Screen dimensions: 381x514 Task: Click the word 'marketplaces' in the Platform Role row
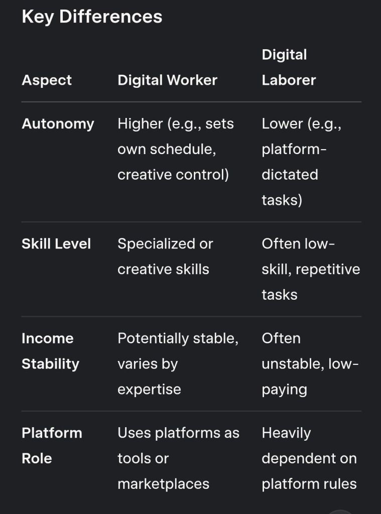[x=163, y=484]
